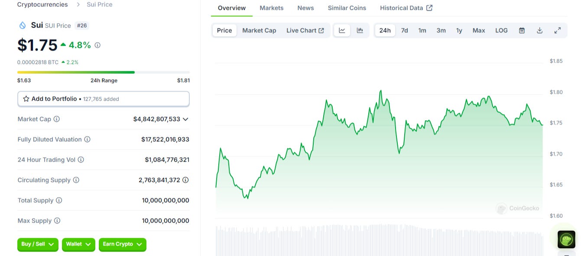Switch to the Markets tab
581x256 pixels.
272,8
